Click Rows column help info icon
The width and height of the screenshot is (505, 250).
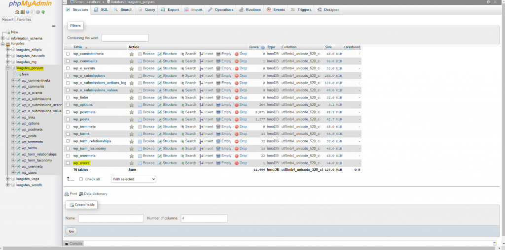263,47
